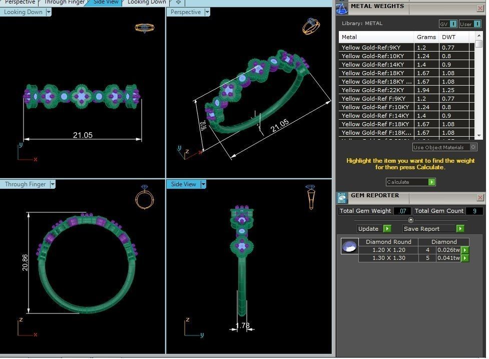The height and width of the screenshot is (359, 489).
Task: Add a new viewport tab with plus
Action: pos(178,2)
